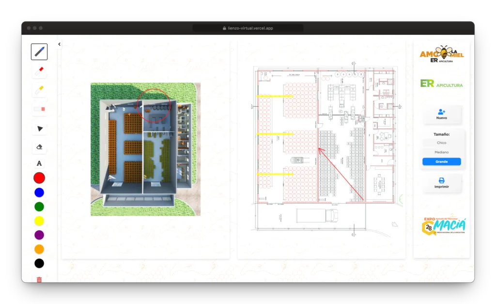Activate the arrow pointer tool
The image size is (496, 304).
40,128
